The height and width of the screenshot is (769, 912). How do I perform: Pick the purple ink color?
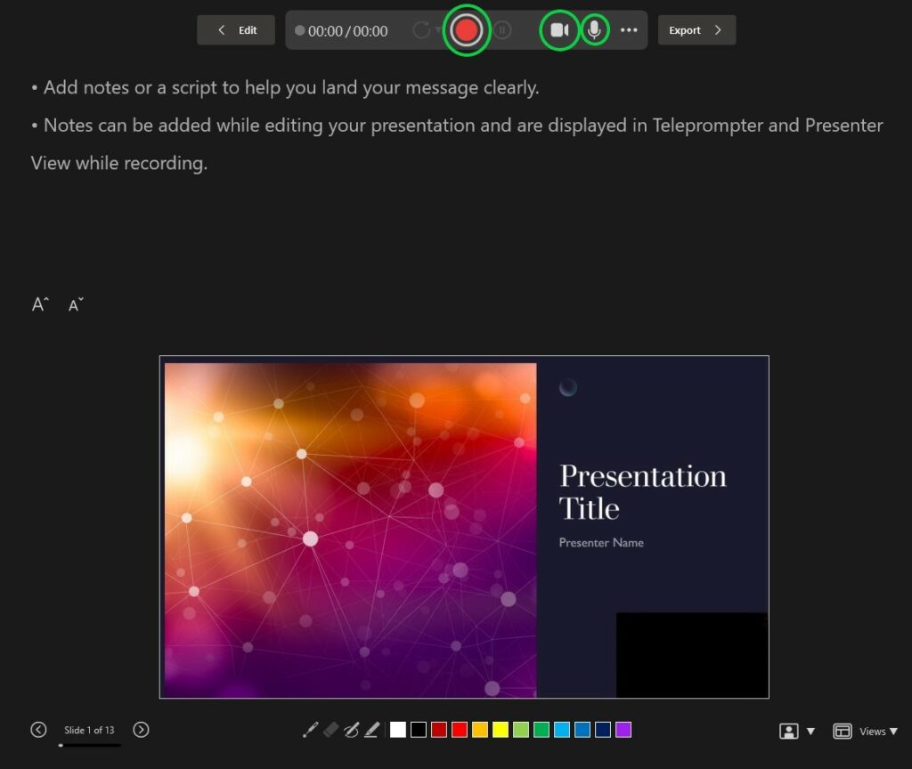click(x=623, y=730)
